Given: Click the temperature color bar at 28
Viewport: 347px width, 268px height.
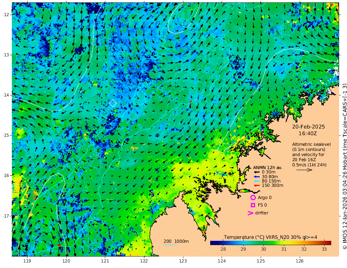Looking at the screenshot, I should click(223, 243).
